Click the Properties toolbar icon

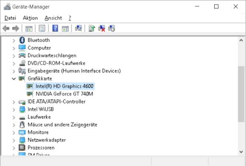pyautogui.click(x=42, y=28)
